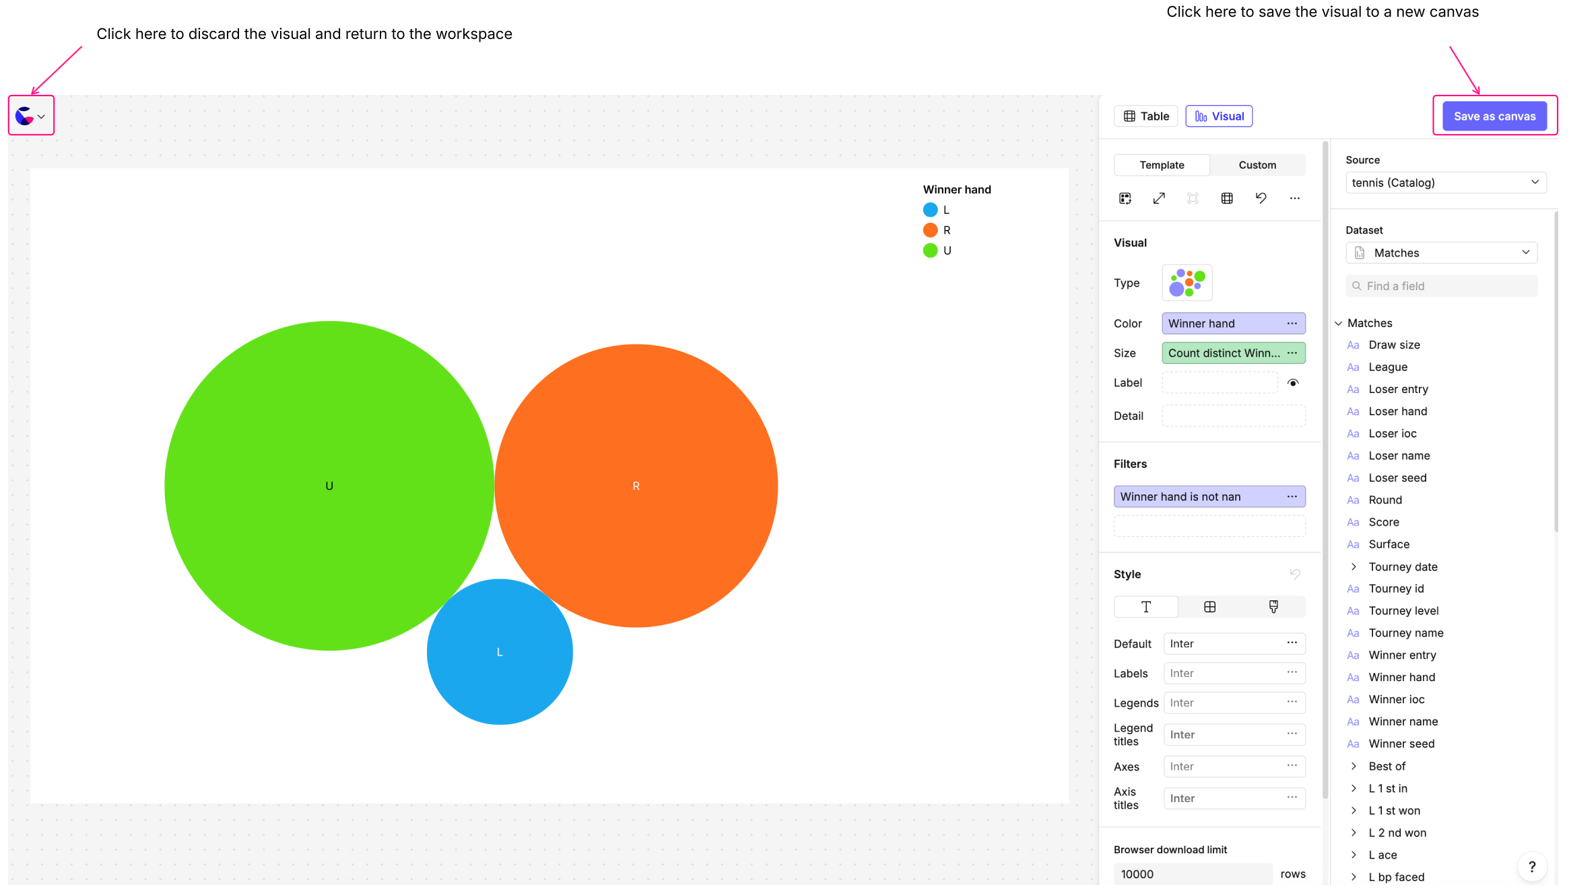Viewport: 1569px width, 895px height.
Task: Click the help question mark button
Action: (1532, 867)
